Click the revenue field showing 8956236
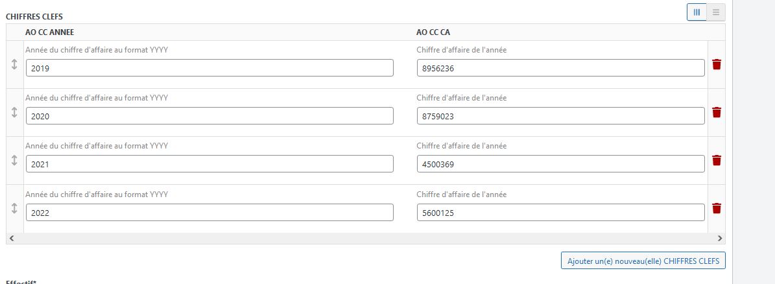Screen dimensions: 775x284 tap(560, 68)
